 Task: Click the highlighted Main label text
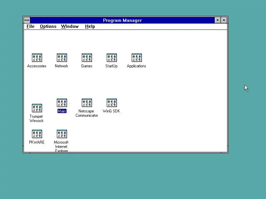62,111
